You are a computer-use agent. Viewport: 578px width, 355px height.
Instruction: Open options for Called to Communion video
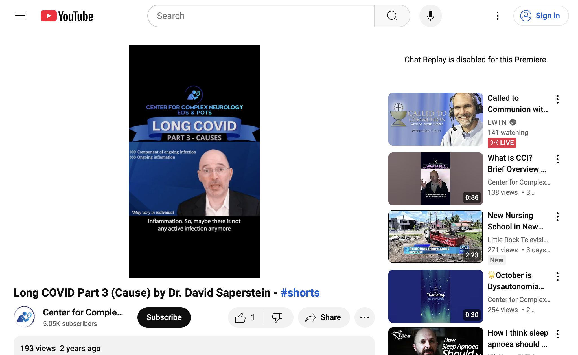point(558,99)
